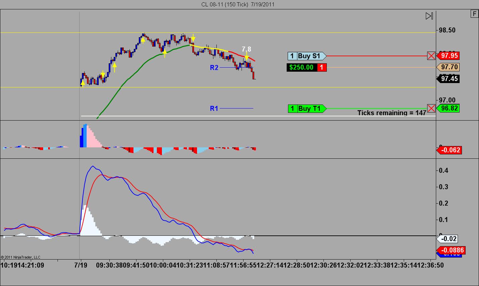
Task: Click the F button in the corner
Action: tap(474, 14)
